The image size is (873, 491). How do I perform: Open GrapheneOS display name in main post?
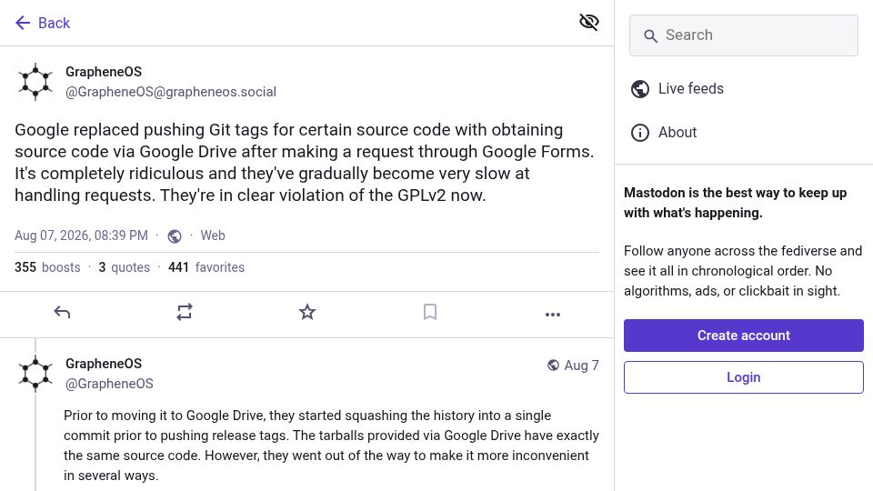click(104, 72)
